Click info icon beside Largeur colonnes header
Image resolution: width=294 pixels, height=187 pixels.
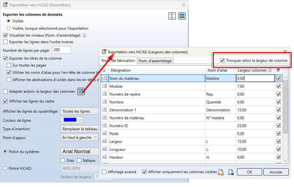[x=270, y=70]
